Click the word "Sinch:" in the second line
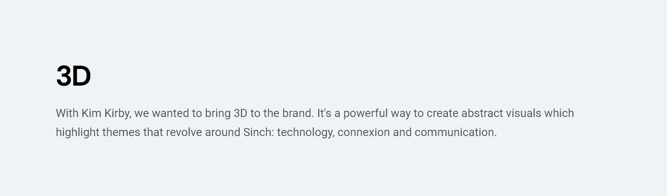This screenshot has width=667, height=196. (259, 132)
